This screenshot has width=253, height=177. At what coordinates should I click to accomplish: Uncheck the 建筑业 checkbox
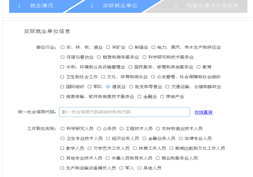pos(108,87)
